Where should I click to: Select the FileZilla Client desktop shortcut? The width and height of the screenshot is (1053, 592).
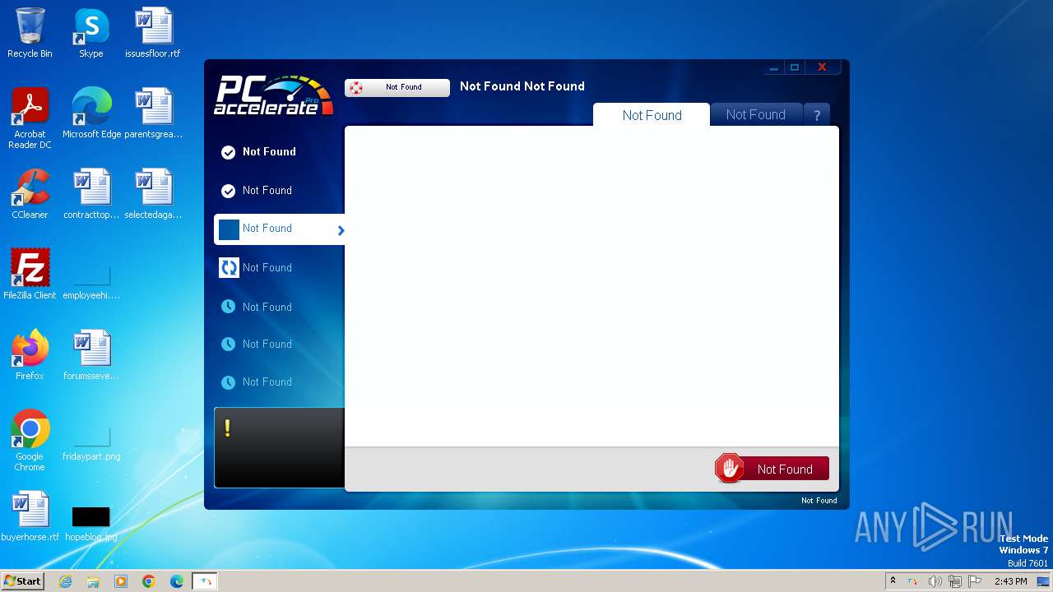point(30,275)
